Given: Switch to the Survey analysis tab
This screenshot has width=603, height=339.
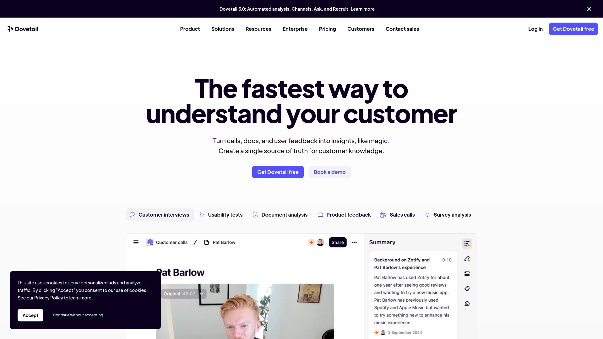Looking at the screenshot, I should click(448, 214).
